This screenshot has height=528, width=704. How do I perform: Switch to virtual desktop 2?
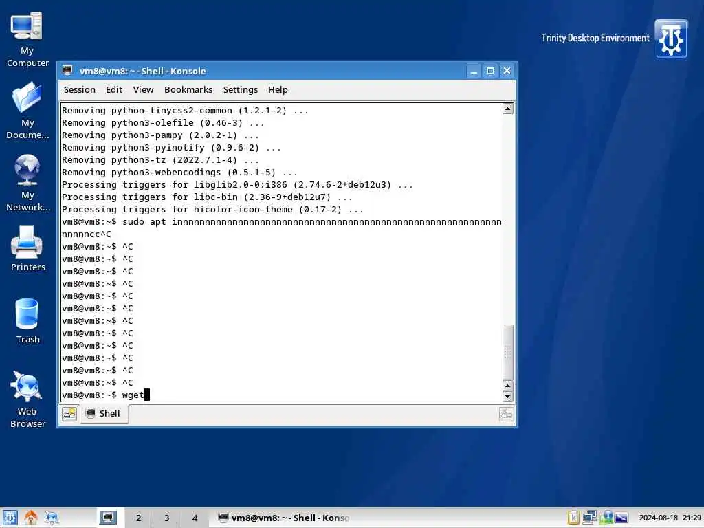pos(139,518)
